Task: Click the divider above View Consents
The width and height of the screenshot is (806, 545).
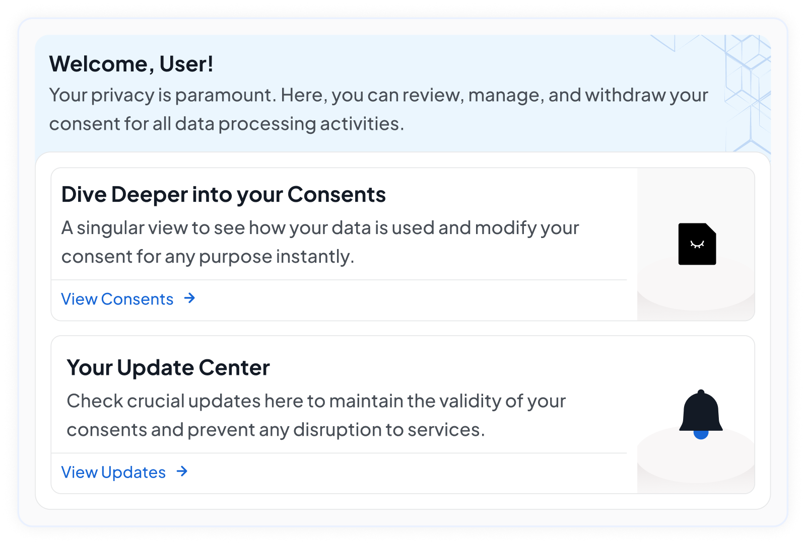Action: click(x=339, y=280)
